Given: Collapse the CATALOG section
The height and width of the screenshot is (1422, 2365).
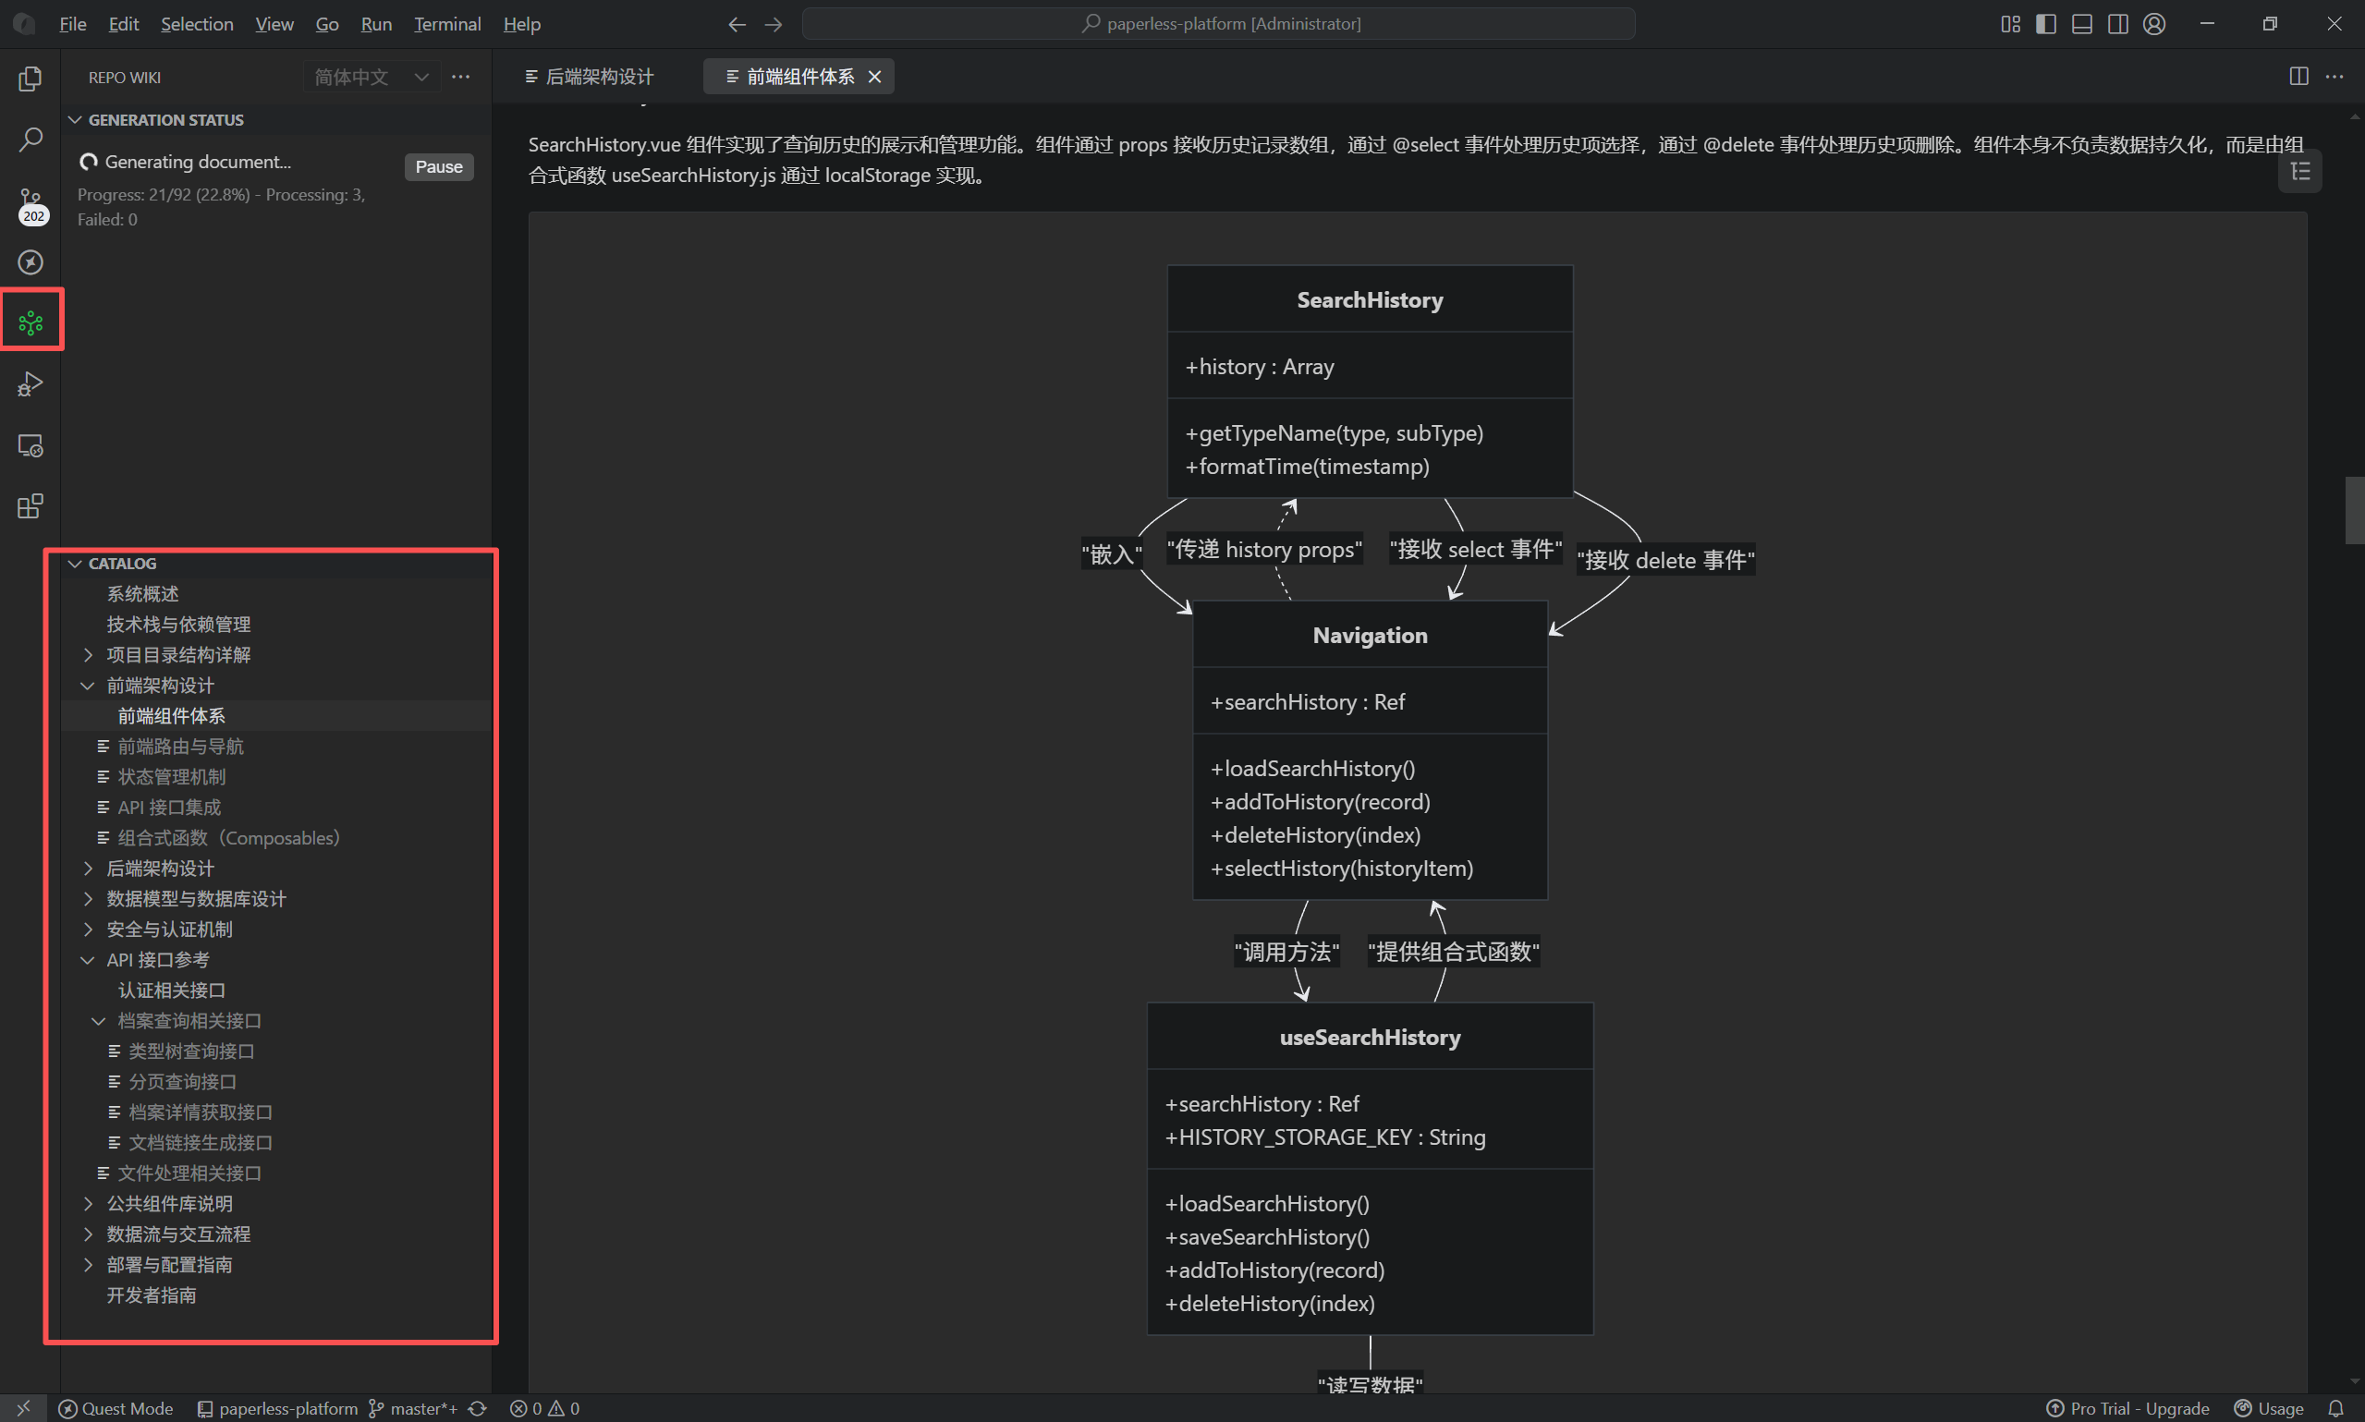Looking at the screenshot, I should 75,564.
